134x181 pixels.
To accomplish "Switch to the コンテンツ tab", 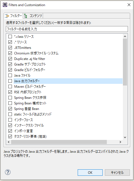I will tap(33, 16).
